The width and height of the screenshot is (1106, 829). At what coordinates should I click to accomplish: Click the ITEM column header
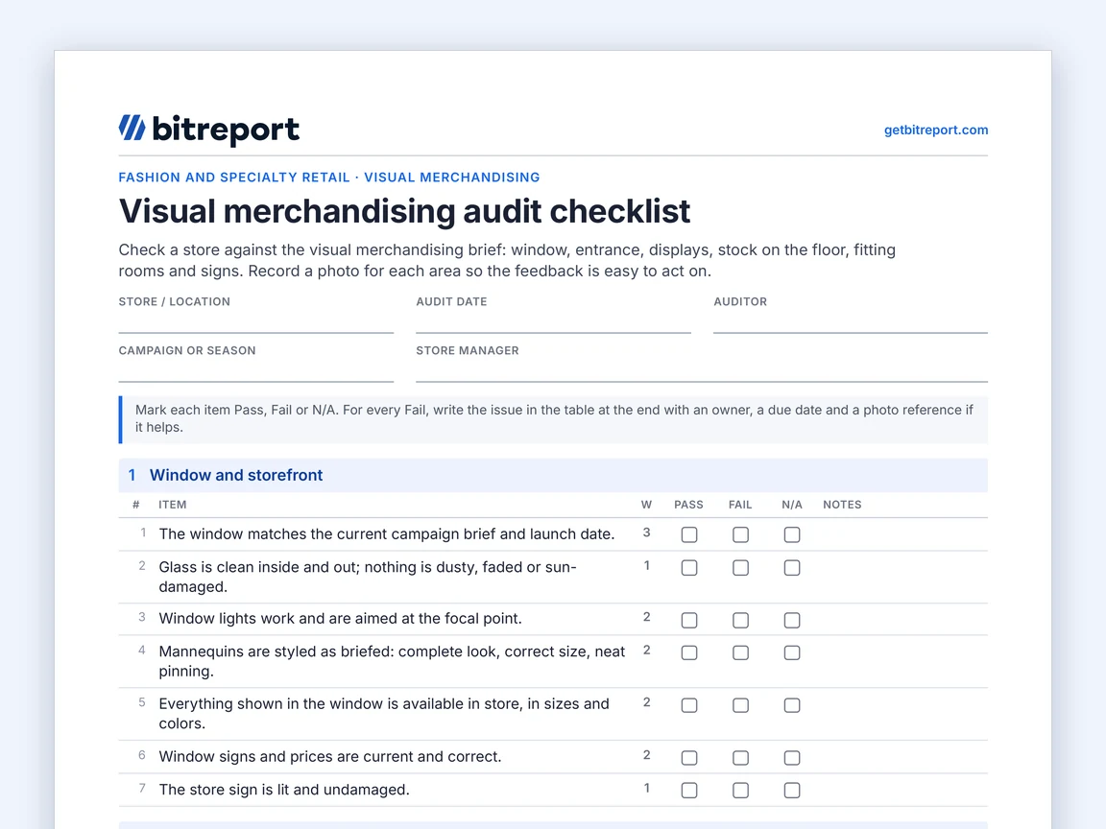(172, 505)
